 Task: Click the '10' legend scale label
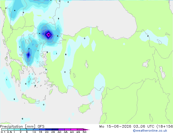34,132
